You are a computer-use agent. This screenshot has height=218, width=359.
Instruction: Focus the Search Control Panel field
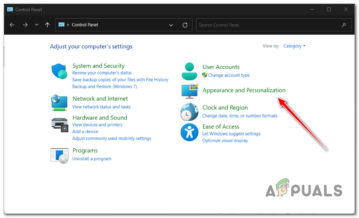(x=268, y=25)
